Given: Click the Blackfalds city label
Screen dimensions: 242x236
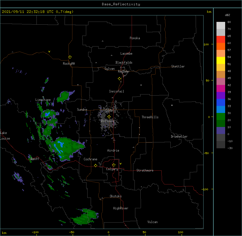Looking at the screenshot, I should (x=124, y=63).
